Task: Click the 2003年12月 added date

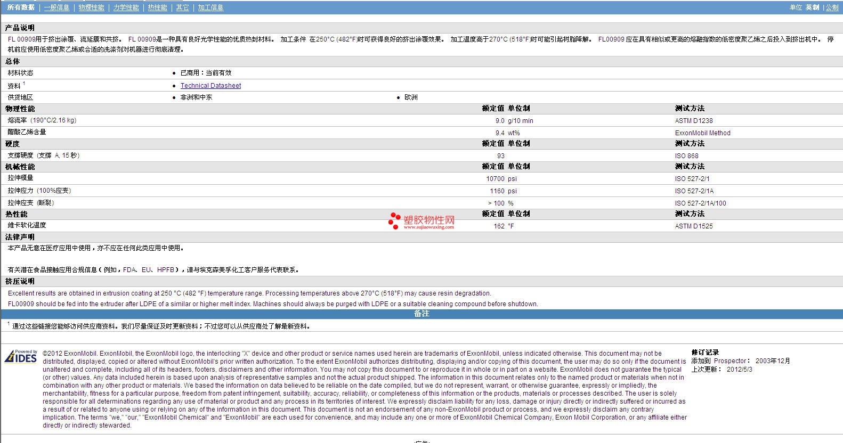Action: point(773,360)
